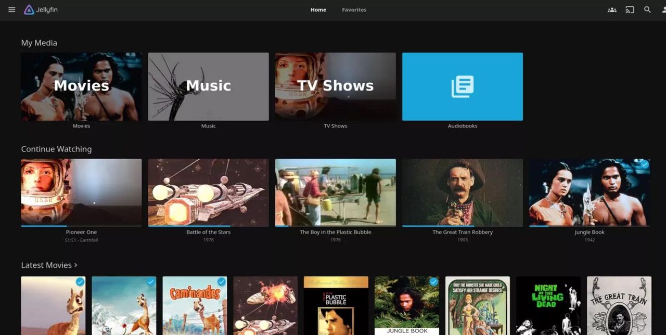
Task: Open the Music library card
Action: [208, 86]
